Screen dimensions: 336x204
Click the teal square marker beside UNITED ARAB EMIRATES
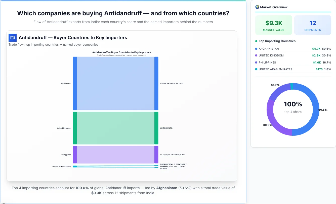point(256,69)
